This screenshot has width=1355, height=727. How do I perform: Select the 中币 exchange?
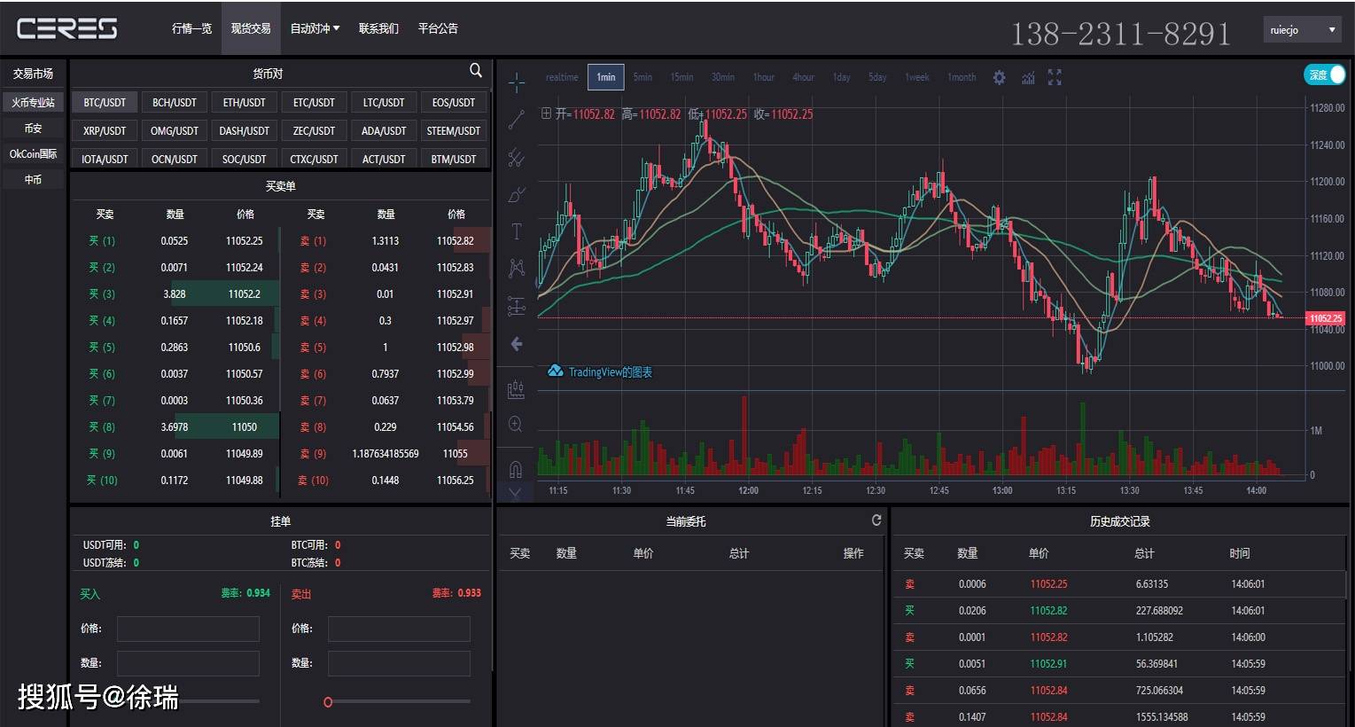[x=33, y=180]
